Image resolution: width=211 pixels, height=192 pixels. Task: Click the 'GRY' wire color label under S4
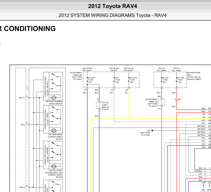pos(111,93)
